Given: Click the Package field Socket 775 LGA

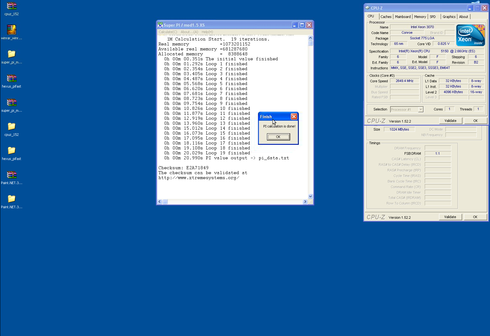Looking at the screenshot, I should pyautogui.click(x=422, y=38).
